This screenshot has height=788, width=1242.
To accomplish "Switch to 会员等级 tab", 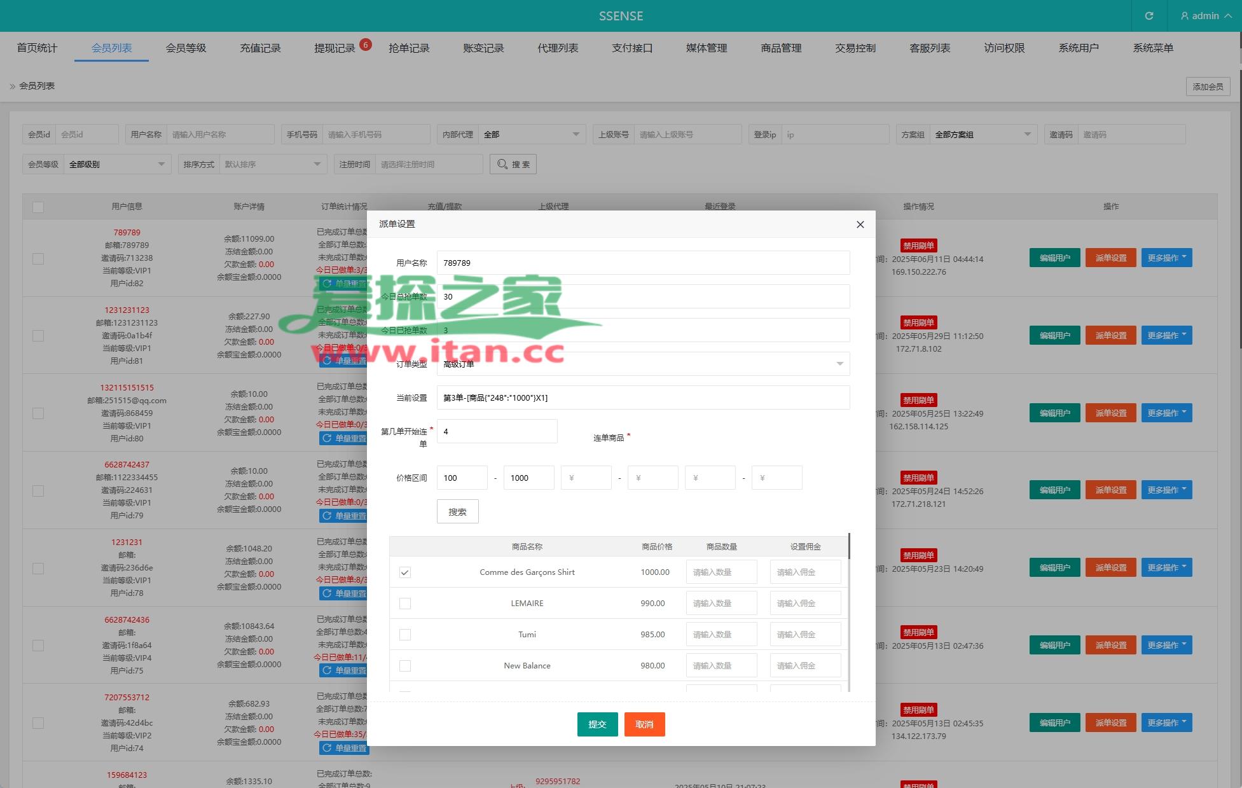I will (x=186, y=48).
